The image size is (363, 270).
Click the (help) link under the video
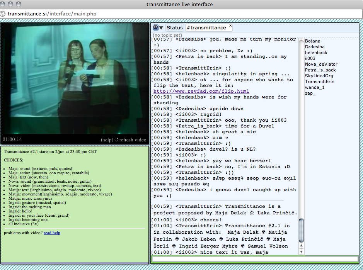tap(107, 140)
